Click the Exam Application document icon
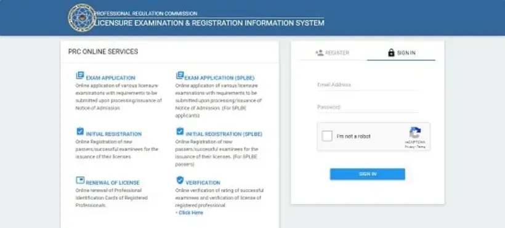The image size is (505, 228). point(80,76)
